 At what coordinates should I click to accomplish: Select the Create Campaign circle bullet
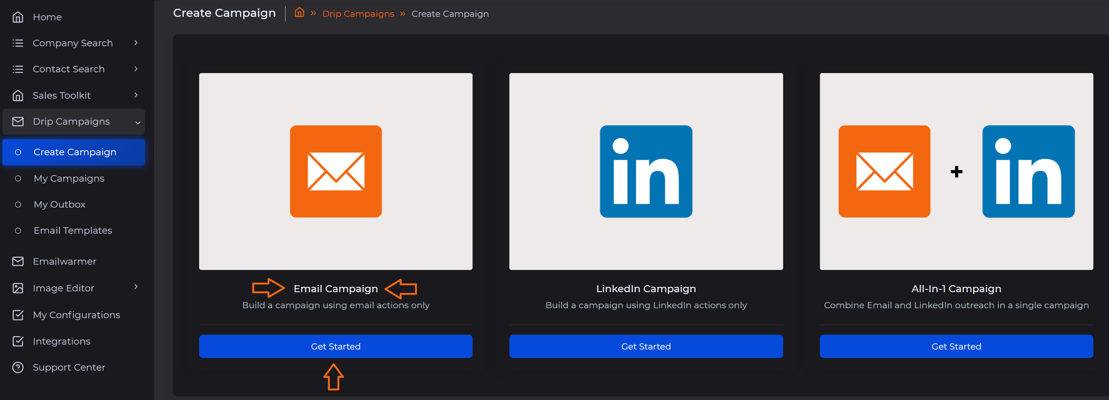point(18,152)
